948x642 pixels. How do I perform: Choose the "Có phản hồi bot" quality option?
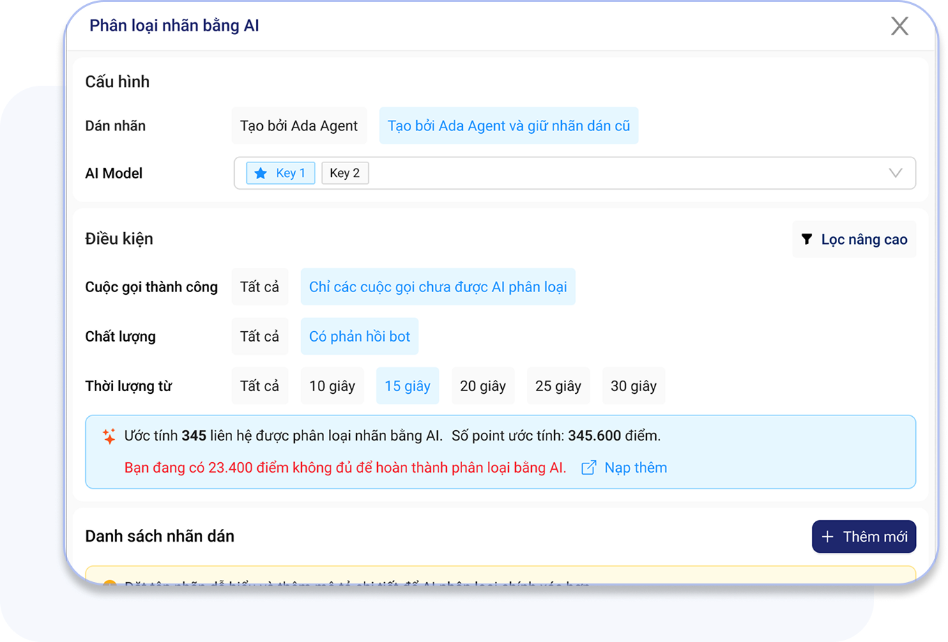click(360, 337)
